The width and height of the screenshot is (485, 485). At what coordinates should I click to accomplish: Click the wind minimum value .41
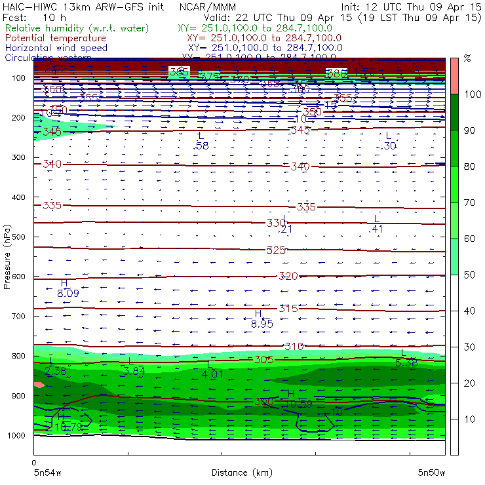tap(376, 229)
